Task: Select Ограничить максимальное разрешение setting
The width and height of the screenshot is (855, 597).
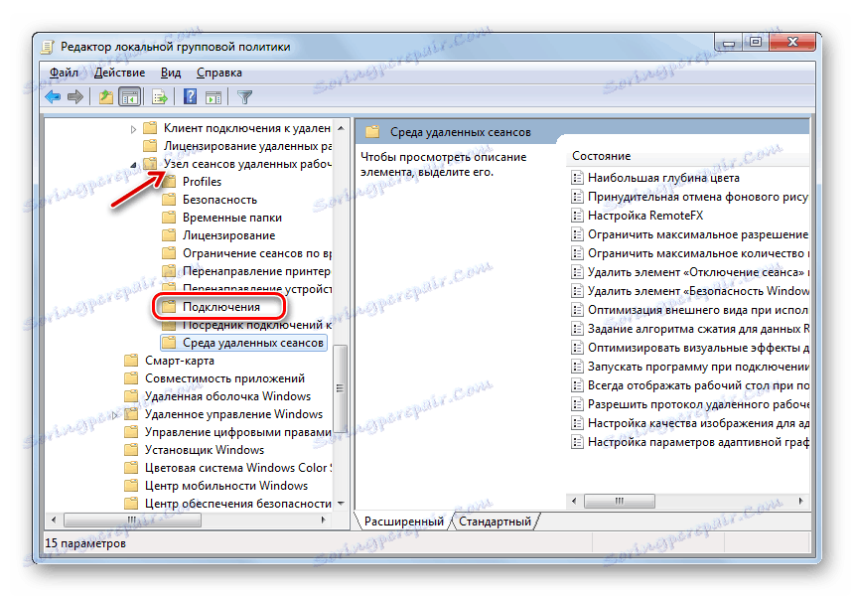Action: point(697,234)
